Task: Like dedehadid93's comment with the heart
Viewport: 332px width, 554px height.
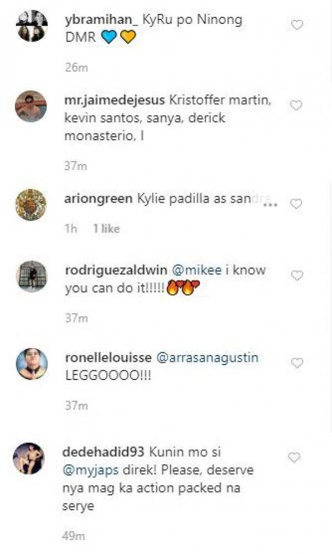Action: [x=295, y=458]
